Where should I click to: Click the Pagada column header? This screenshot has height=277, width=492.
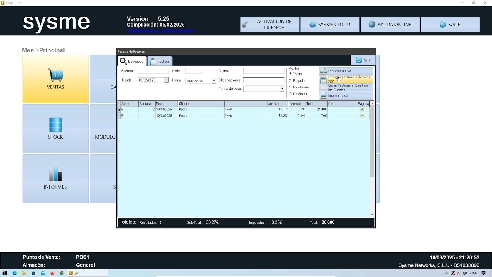point(363,104)
